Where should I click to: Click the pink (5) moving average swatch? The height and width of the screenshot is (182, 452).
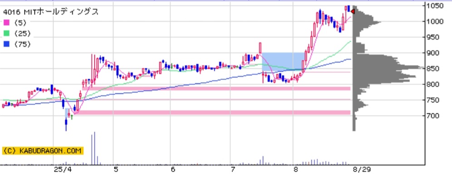click(x=6, y=23)
